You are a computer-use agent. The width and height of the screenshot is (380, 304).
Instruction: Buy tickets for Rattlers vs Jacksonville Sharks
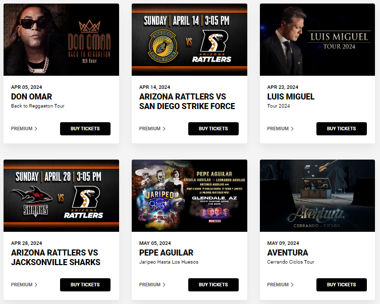point(85,285)
